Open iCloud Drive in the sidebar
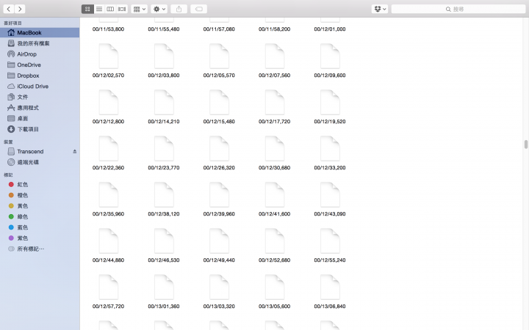 coord(40,87)
